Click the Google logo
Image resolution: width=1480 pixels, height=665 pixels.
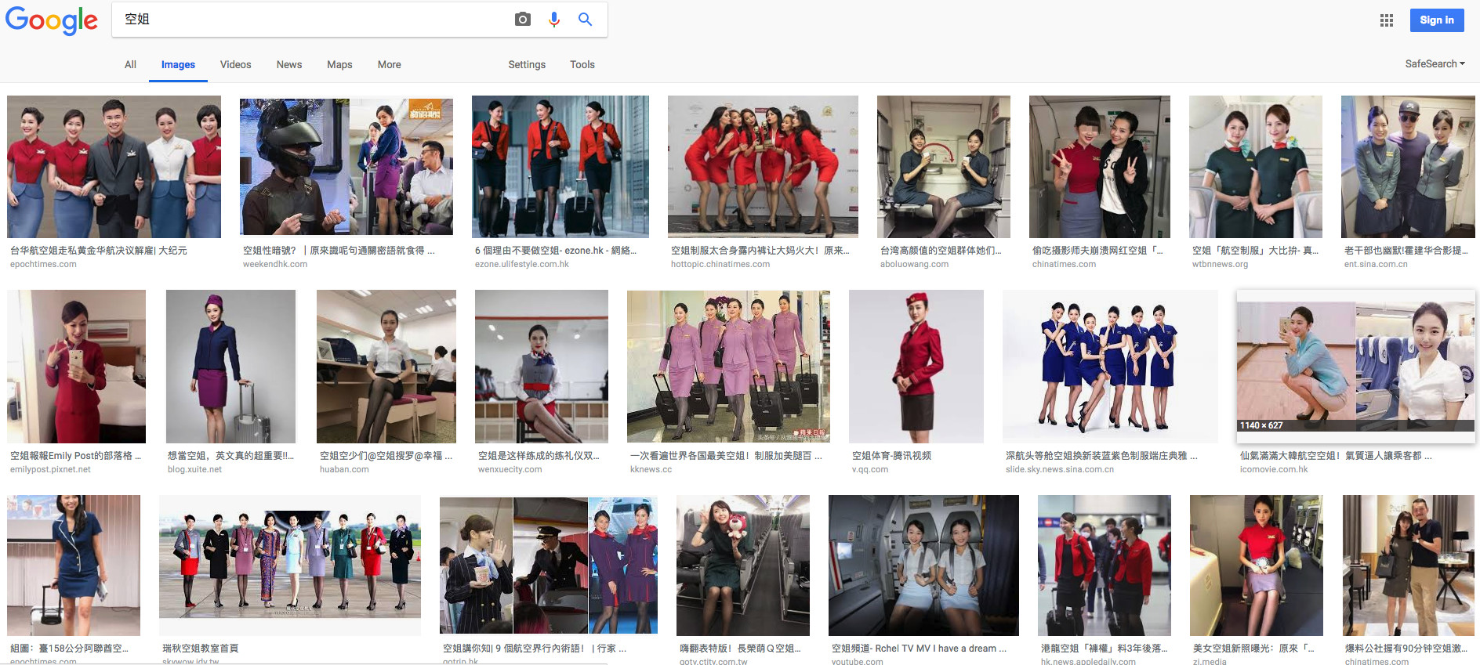click(52, 20)
